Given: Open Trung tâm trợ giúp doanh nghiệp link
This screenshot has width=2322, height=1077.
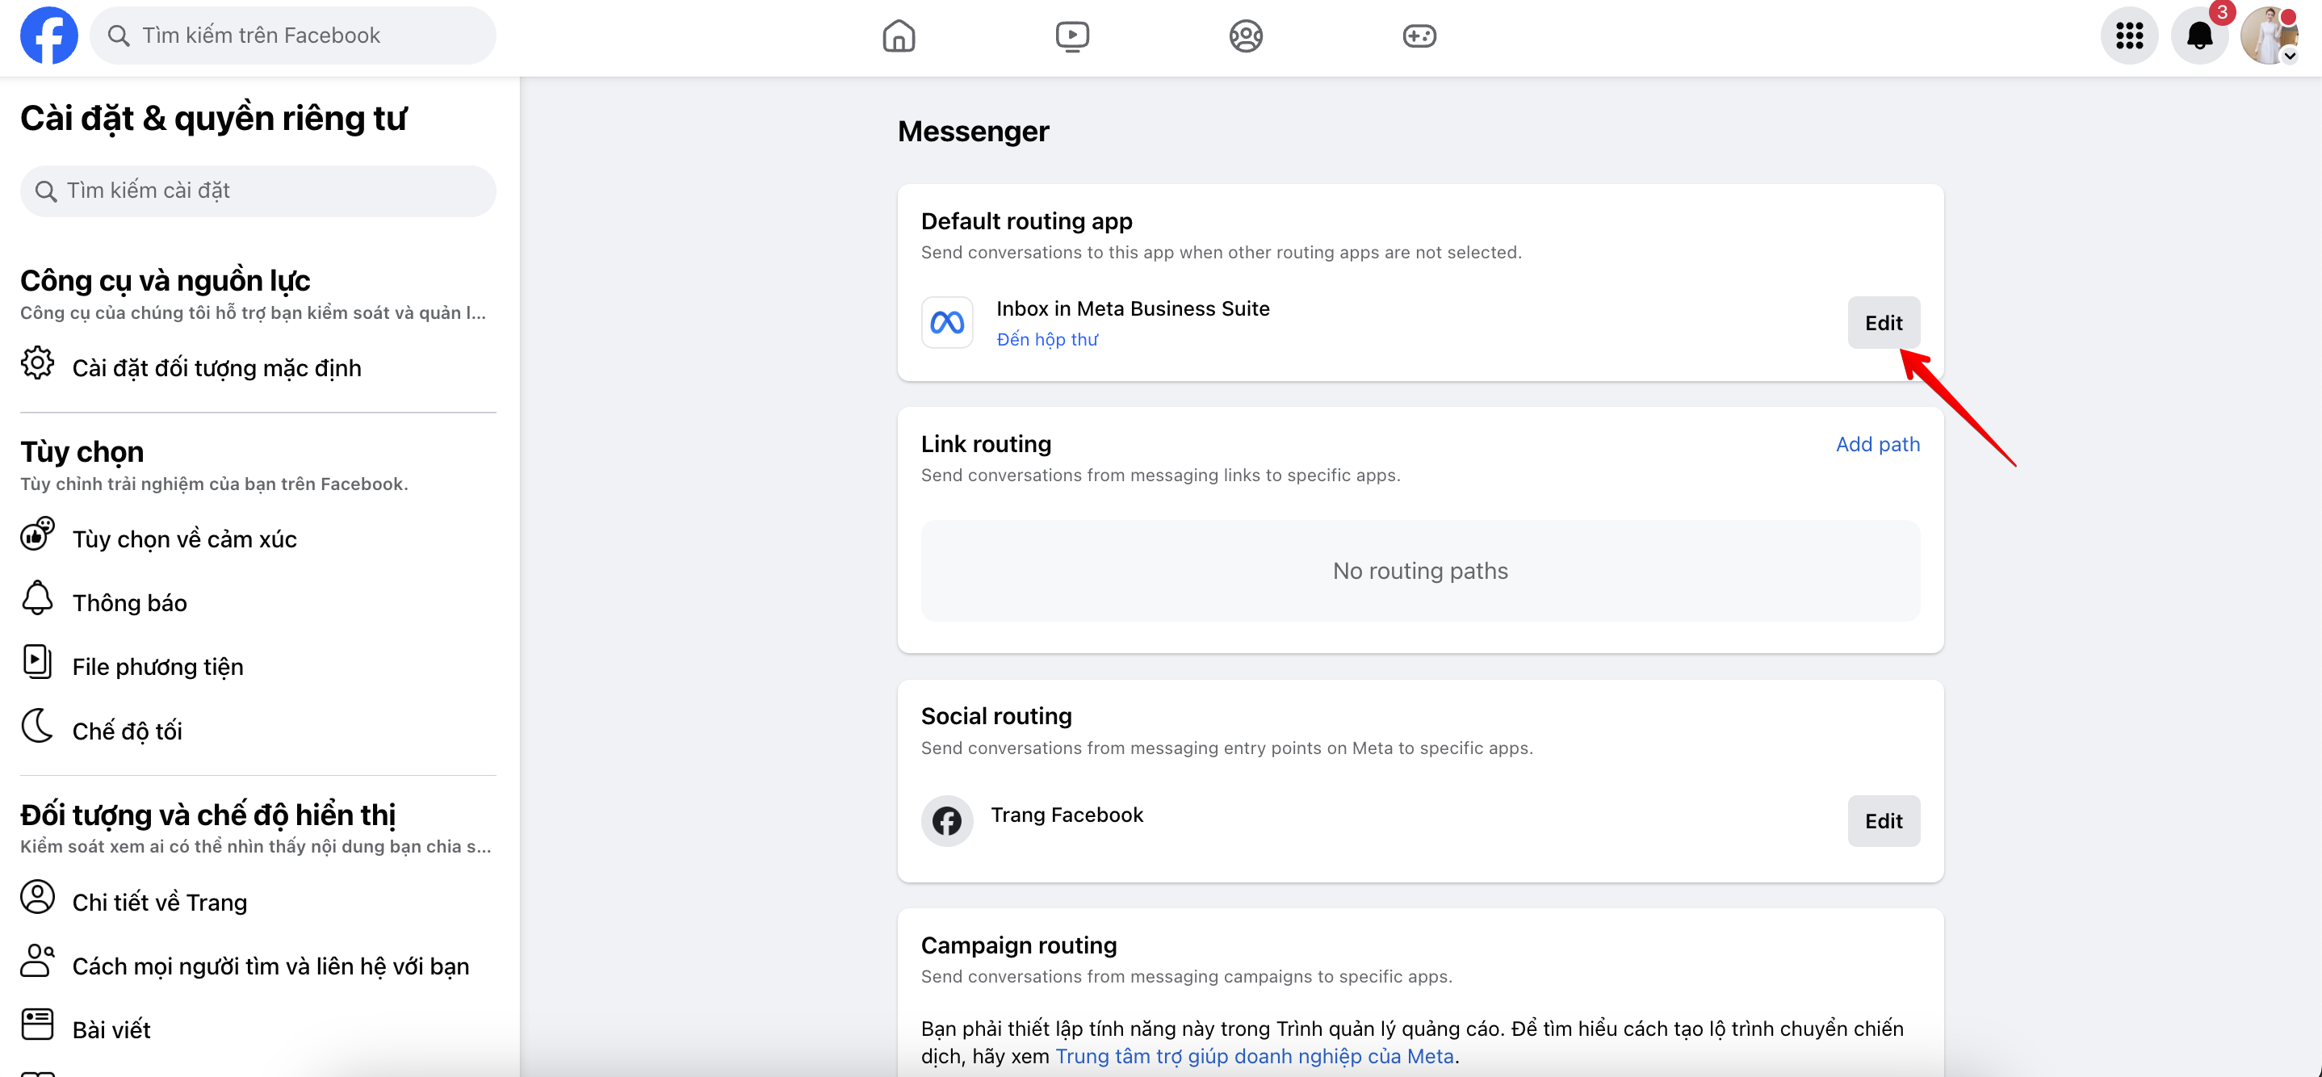Looking at the screenshot, I should 1254,1056.
